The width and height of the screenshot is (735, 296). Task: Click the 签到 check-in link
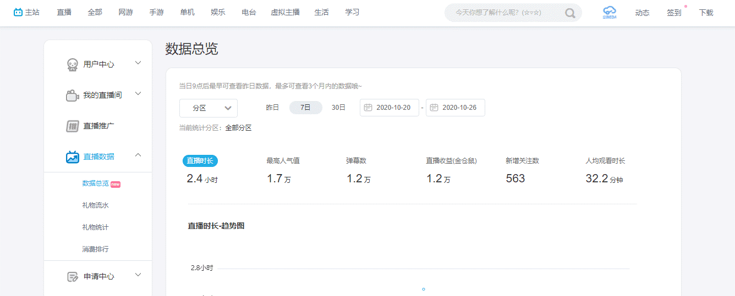(674, 13)
